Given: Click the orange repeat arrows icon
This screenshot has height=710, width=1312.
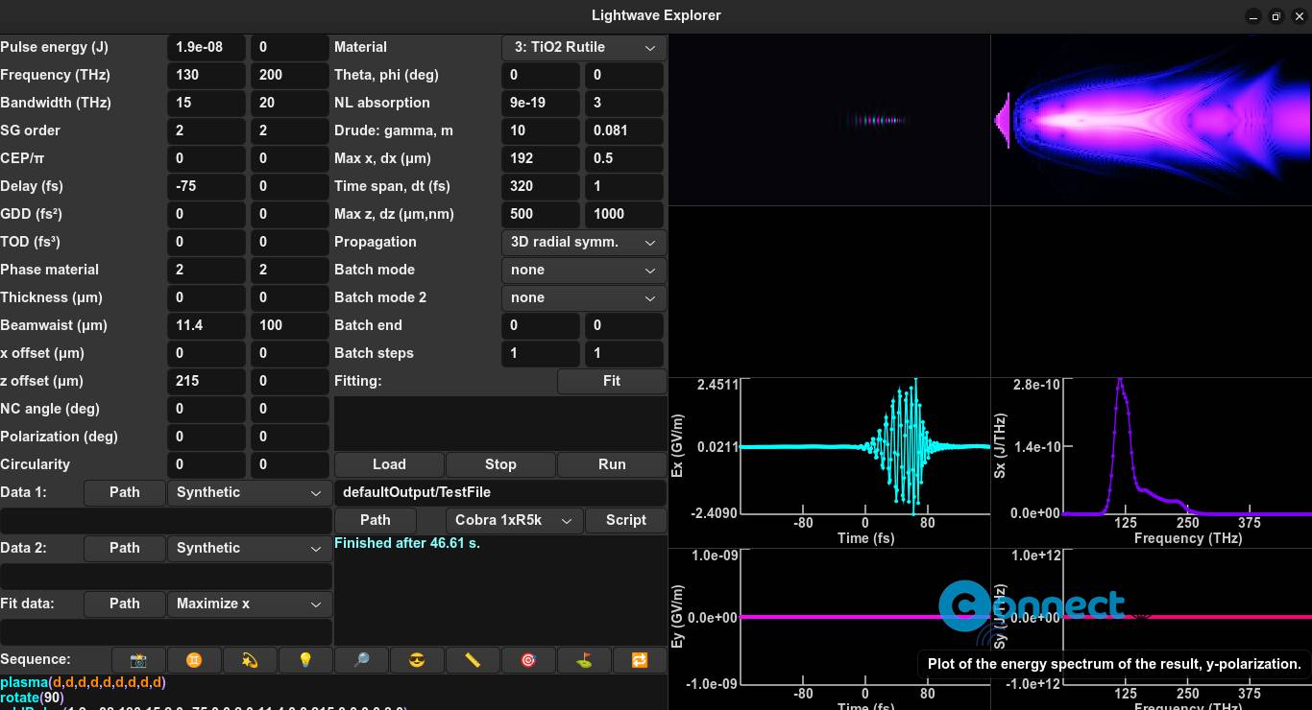Looking at the screenshot, I should pos(640,660).
